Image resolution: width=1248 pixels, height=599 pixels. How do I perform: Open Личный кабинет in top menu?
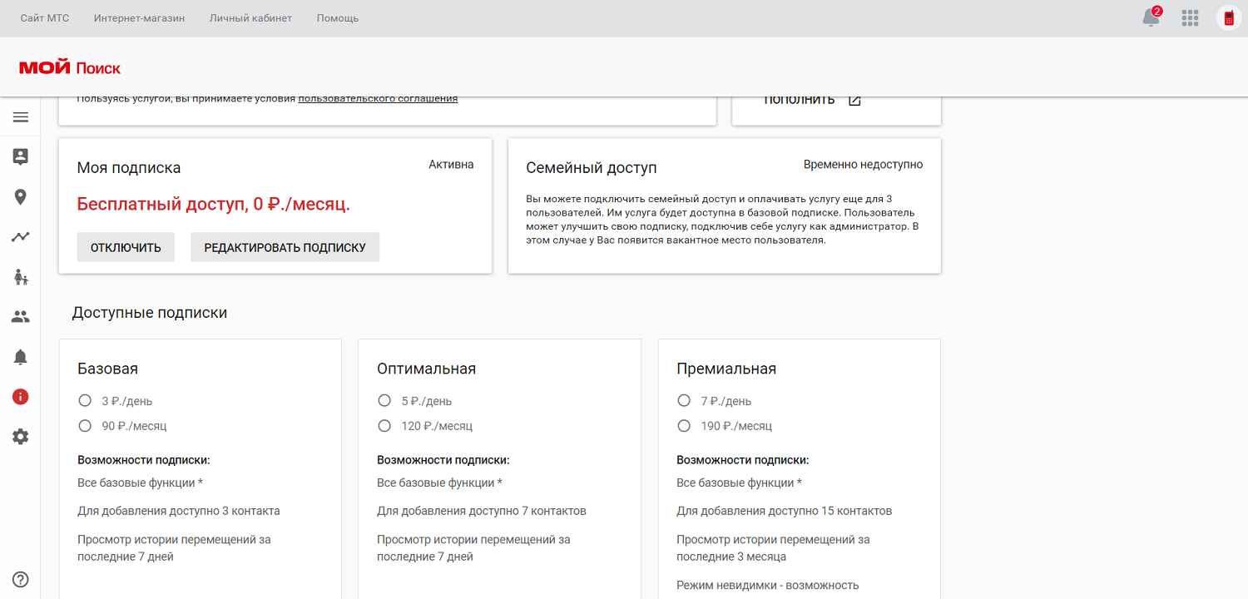coord(250,18)
